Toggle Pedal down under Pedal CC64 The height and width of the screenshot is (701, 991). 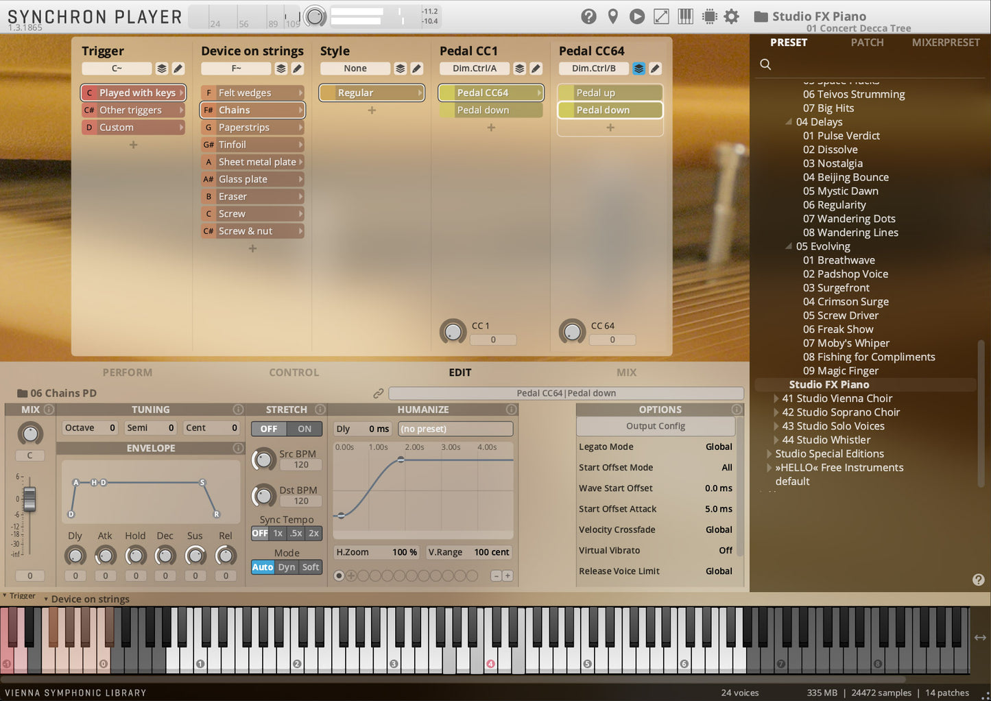click(x=609, y=110)
